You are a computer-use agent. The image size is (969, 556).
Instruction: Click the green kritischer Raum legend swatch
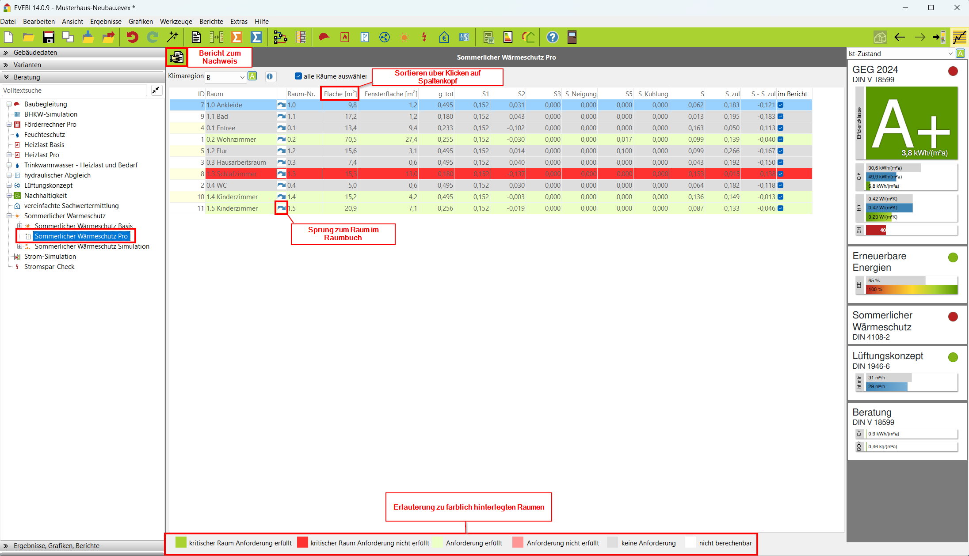pos(181,543)
